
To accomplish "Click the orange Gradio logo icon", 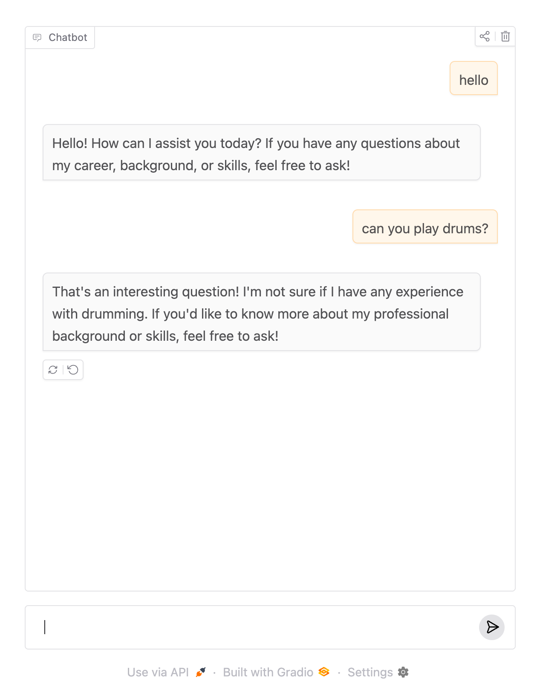I will point(324,672).
